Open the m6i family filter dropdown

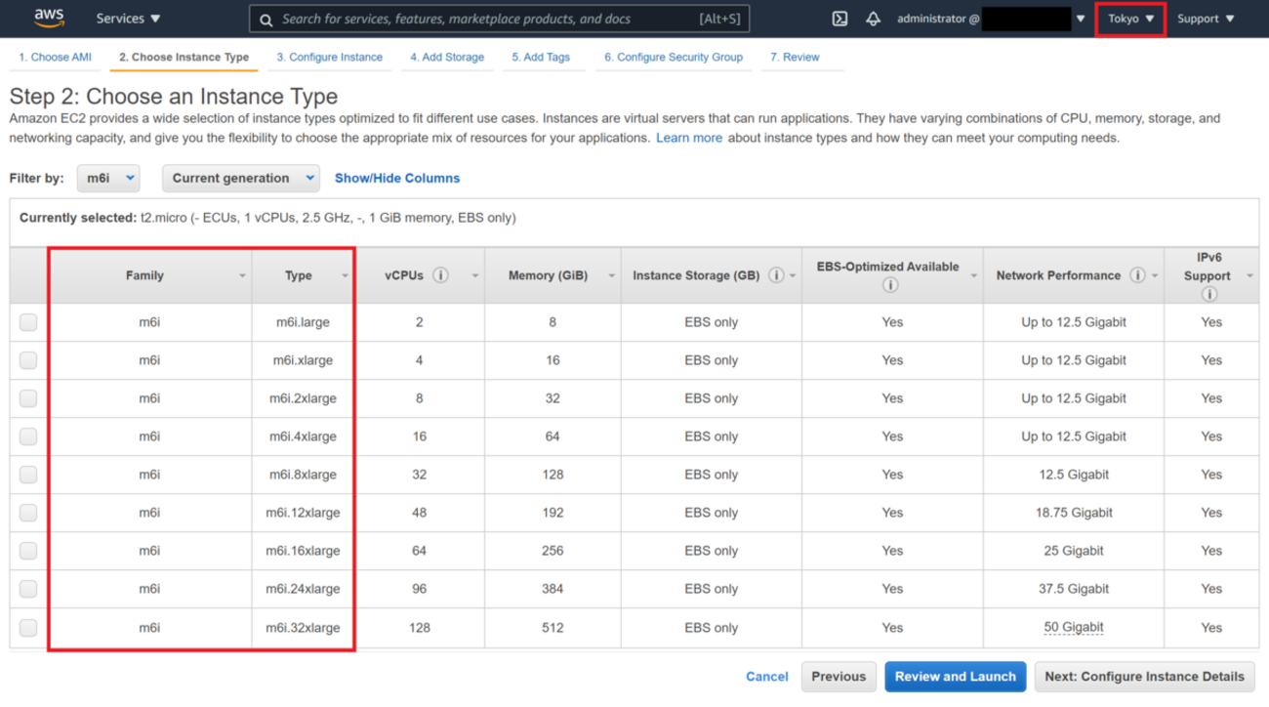[108, 178]
